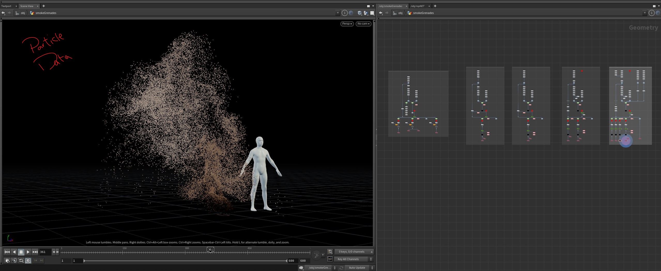Open the simulation brain menu icon
The width and height of the screenshot is (661, 271).
point(301,268)
